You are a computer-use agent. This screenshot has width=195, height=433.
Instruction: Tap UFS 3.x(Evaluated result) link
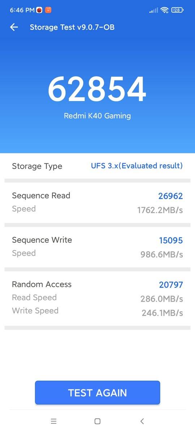point(137,166)
